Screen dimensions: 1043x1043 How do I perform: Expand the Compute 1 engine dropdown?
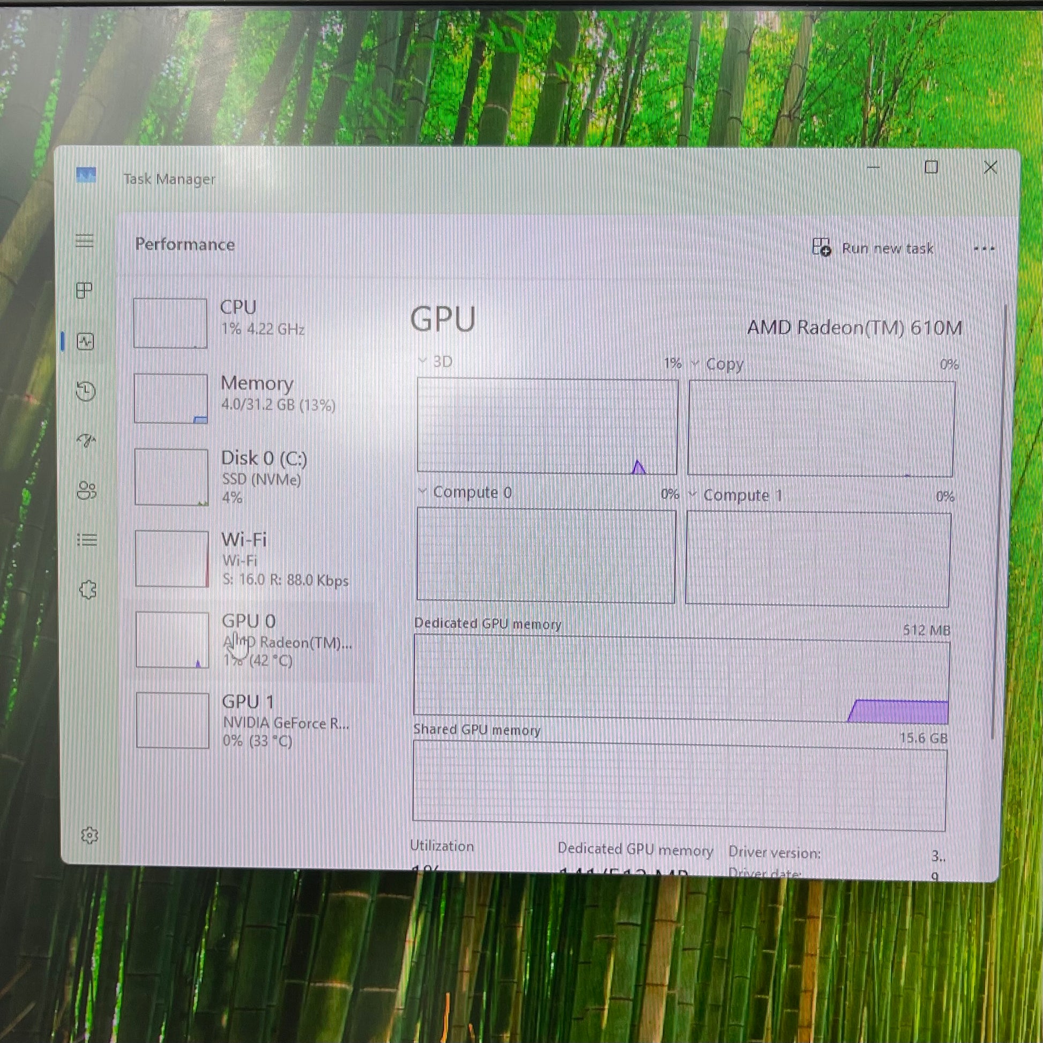click(x=693, y=495)
